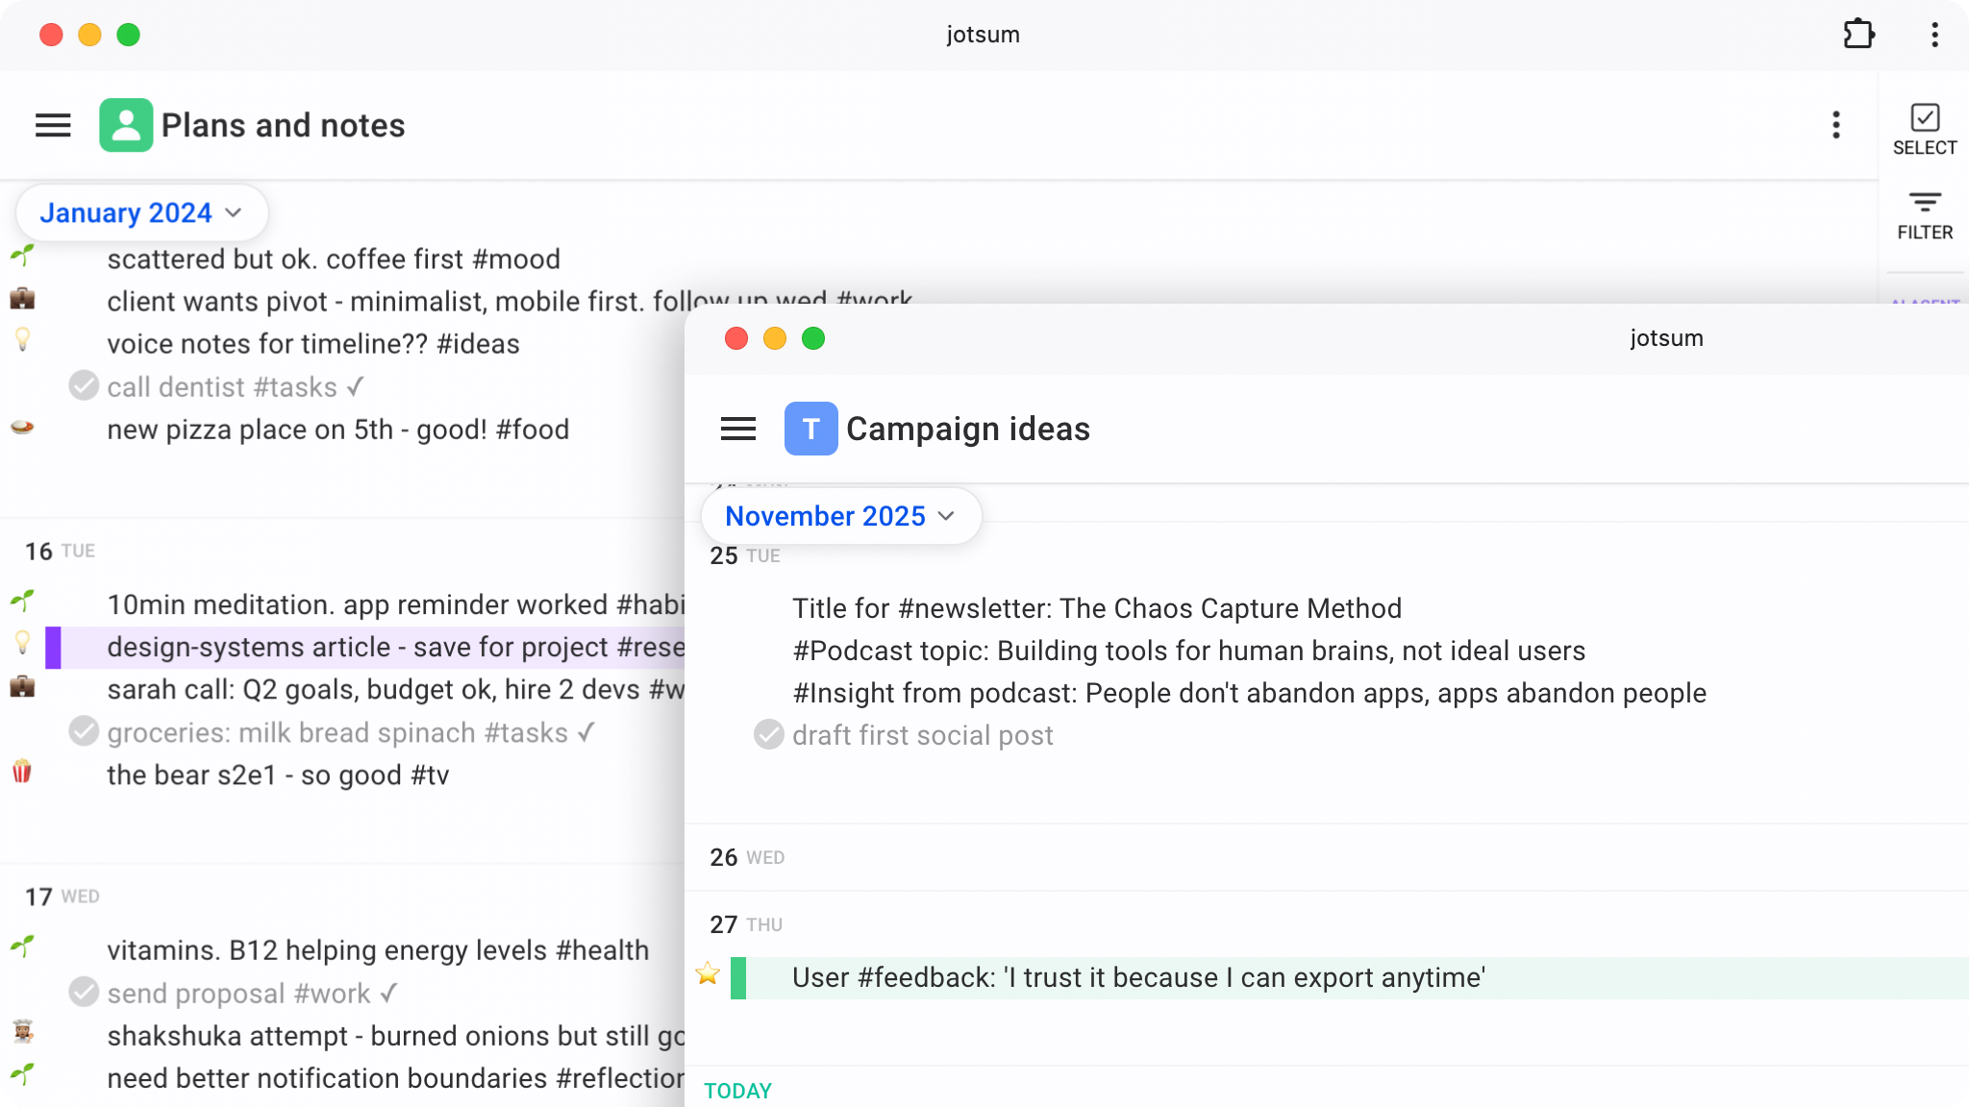Click seedling icon beside vitamins B12 note

coord(22,947)
